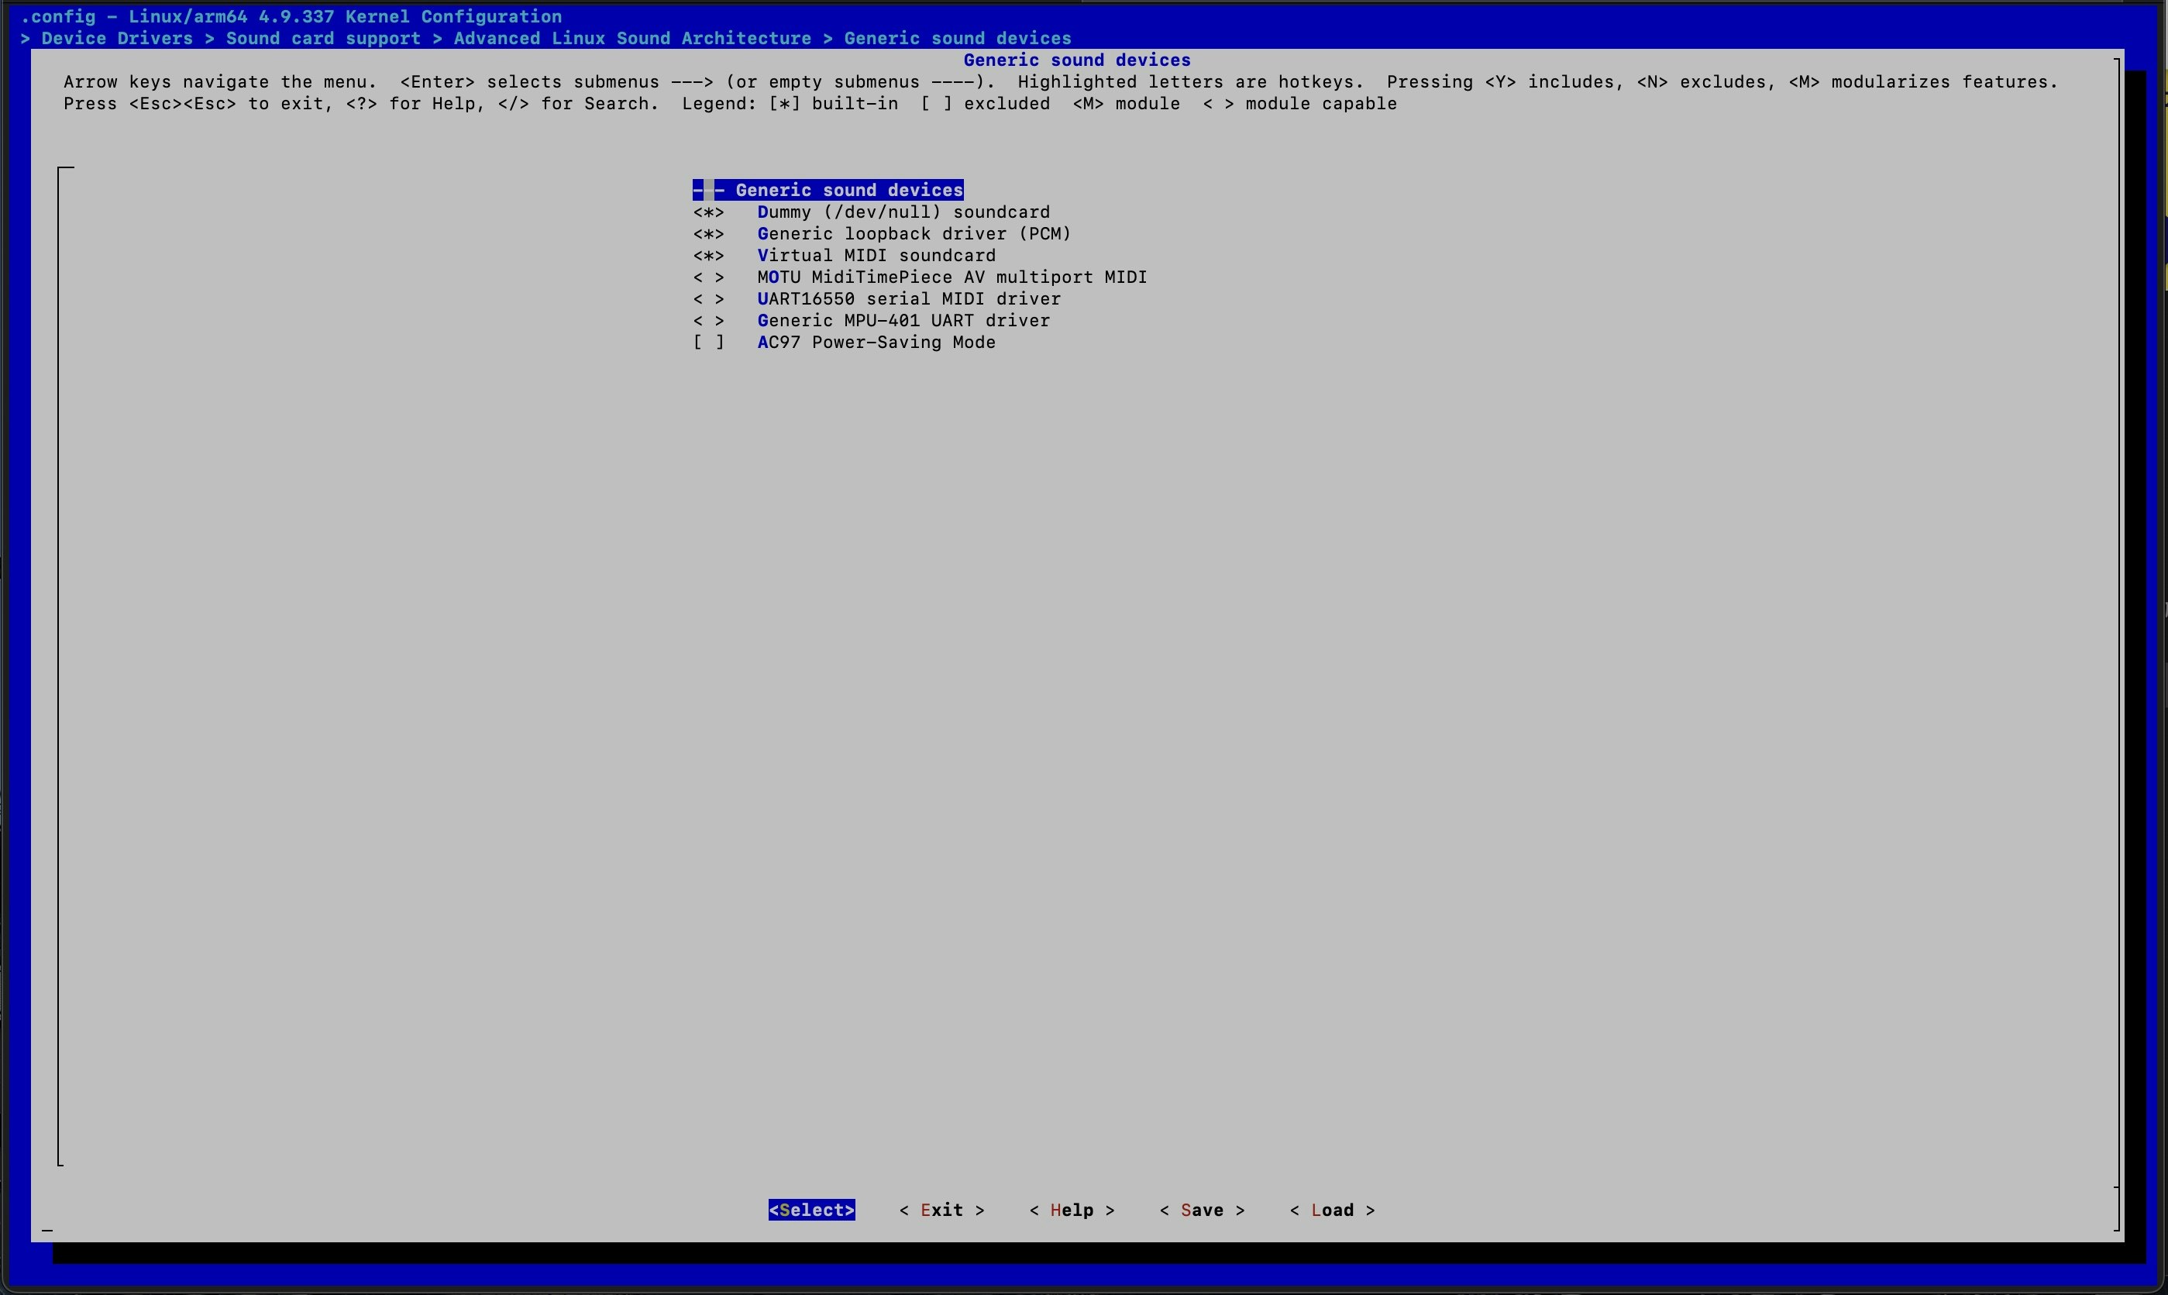Select MOTU MidiTimePiece AV multiport MIDI entry
2168x1295 pixels.
pos(951,277)
